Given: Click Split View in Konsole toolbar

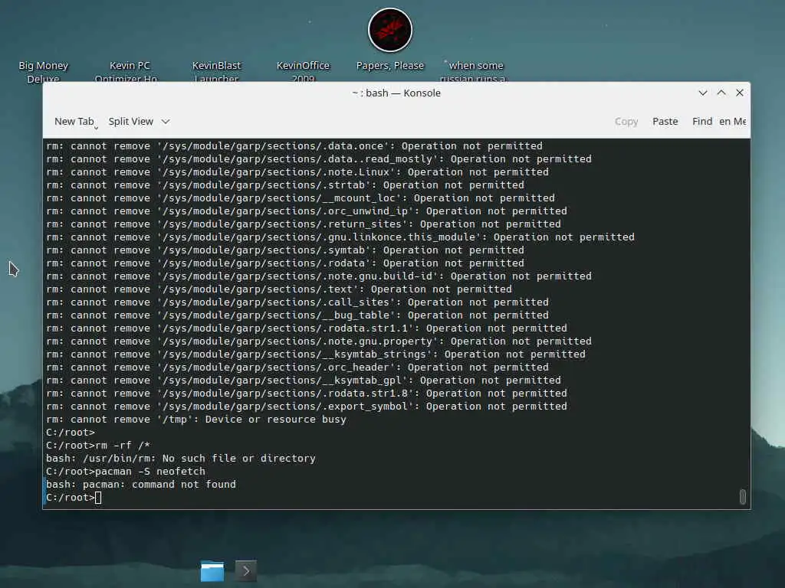Looking at the screenshot, I should coord(130,122).
